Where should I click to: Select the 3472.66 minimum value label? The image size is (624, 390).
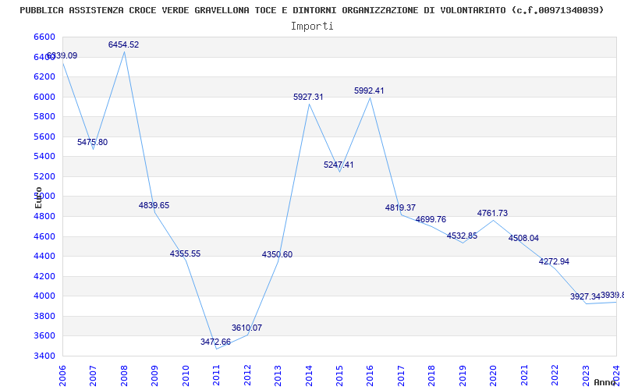(215, 342)
